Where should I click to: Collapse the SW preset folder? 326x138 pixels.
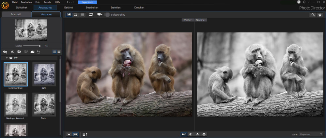[7, 58]
